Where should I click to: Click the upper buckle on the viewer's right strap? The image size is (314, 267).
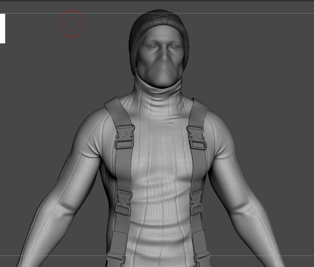pyautogui.click(x=197, y=137)
